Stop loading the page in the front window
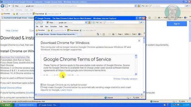Image resolution: width=191 pixels, height=107 pixels. point(101,23)
